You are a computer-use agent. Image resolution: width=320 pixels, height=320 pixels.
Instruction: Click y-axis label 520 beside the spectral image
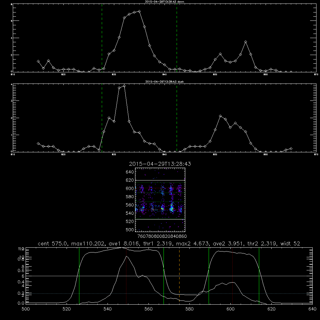(130, 221)
